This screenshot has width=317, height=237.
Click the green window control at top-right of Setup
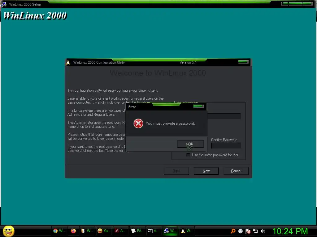click(x=297, y=3)
